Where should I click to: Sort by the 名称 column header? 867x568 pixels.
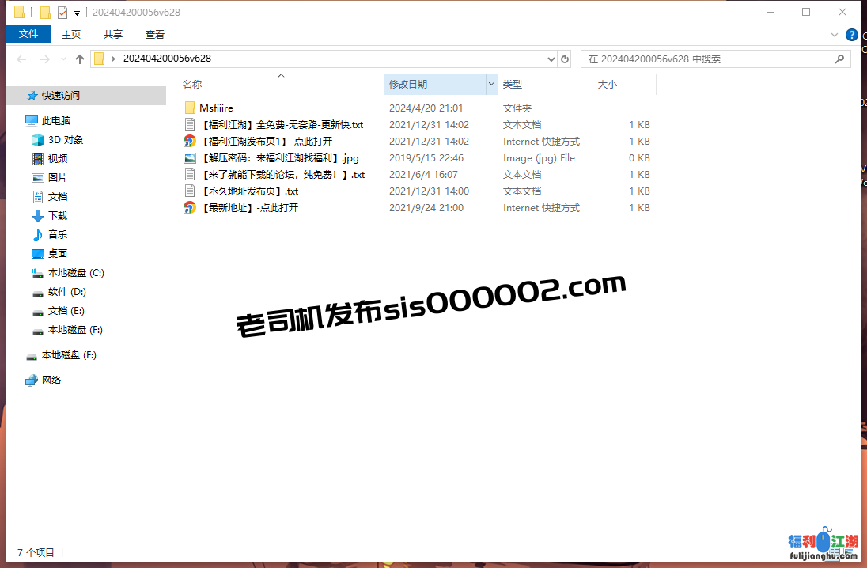coord(192,84)
